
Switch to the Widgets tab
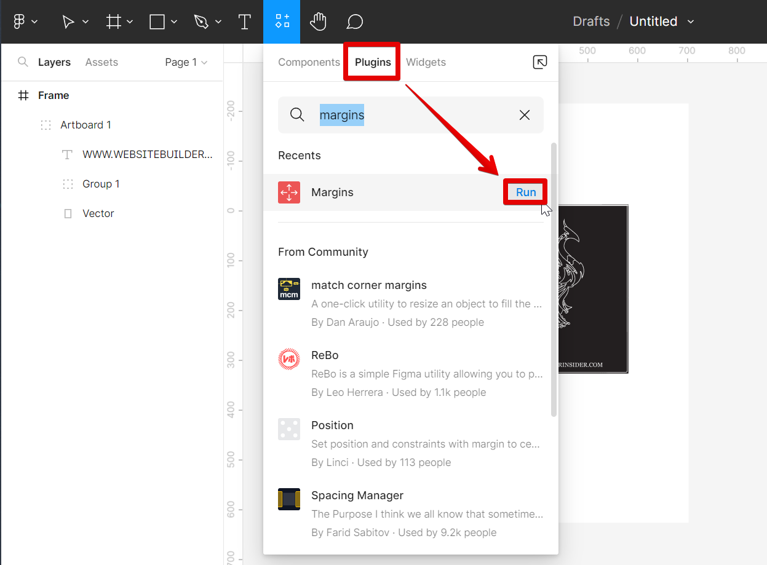(x=426, y=62)
